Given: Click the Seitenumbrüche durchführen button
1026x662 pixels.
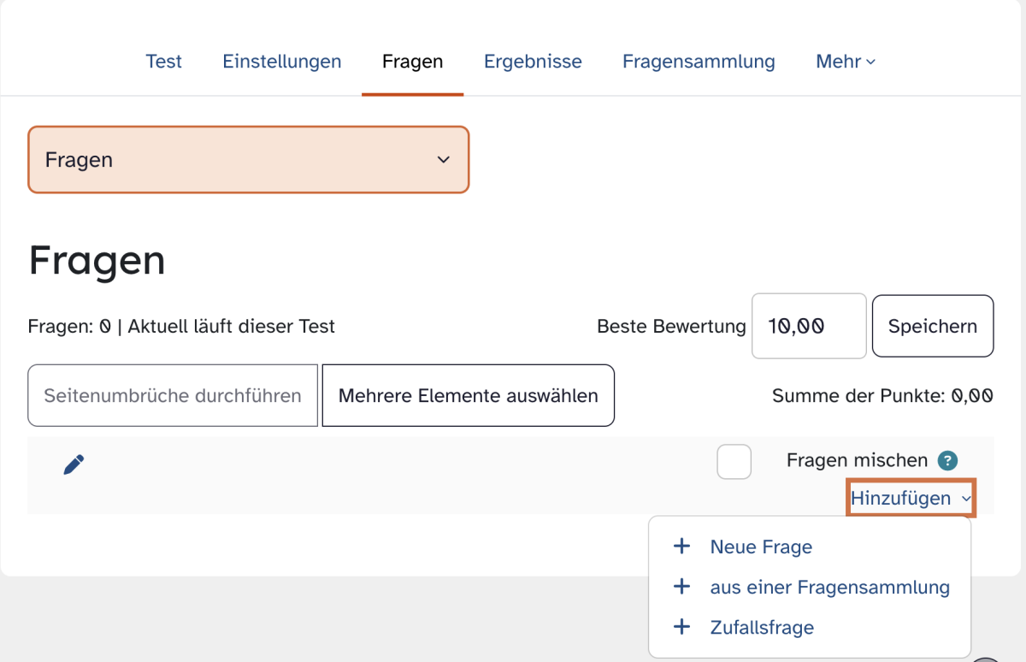Looking at the screenshot, I should [x=173, y=395].
